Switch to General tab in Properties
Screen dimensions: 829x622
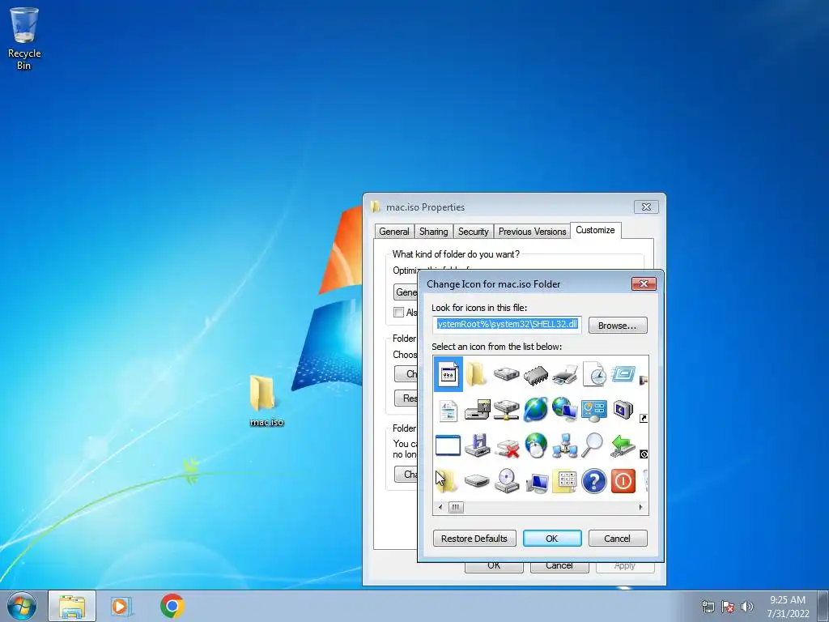[394, 231]
